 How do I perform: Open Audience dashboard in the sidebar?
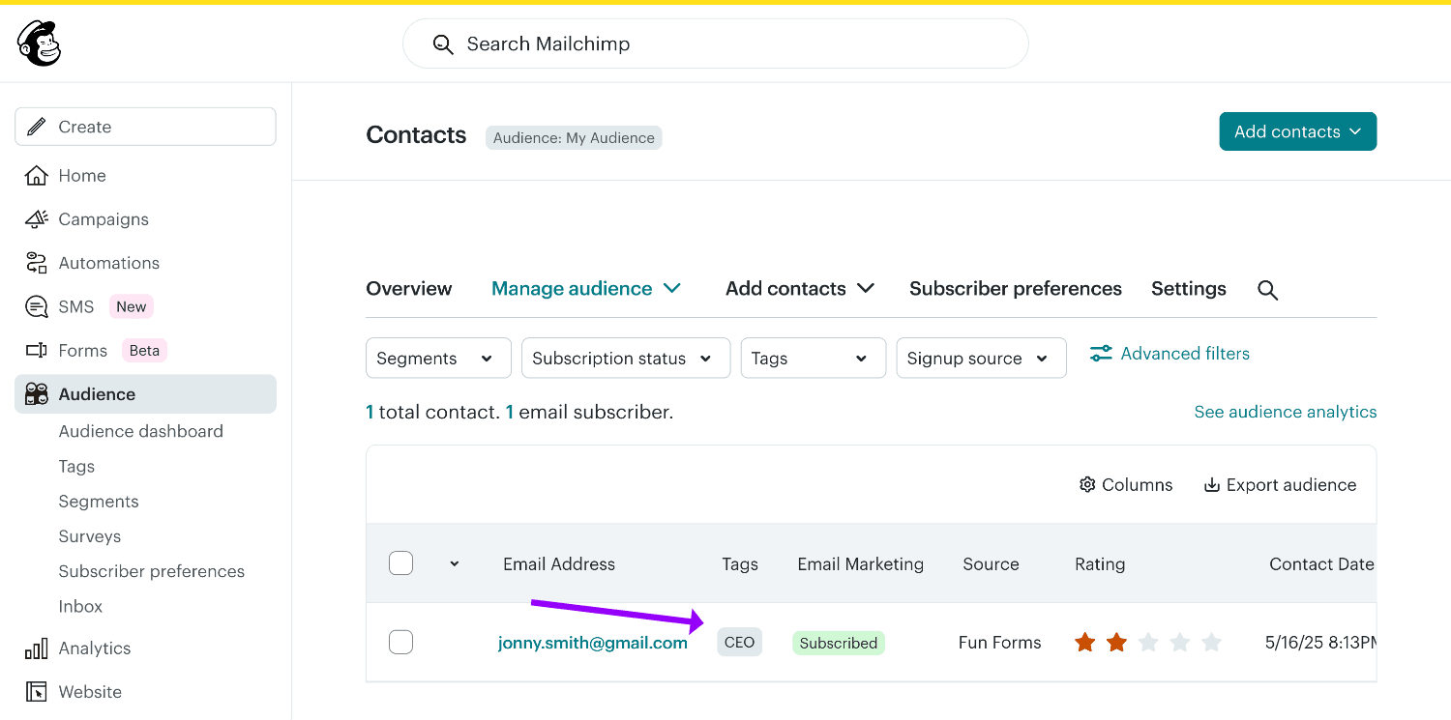(x=141, y=431)
